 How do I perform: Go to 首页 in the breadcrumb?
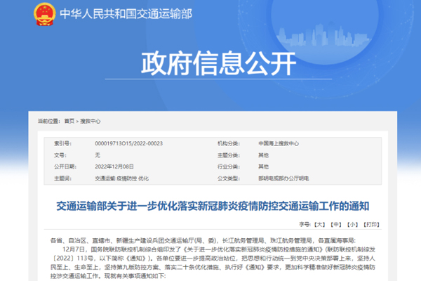click(69, 121)
